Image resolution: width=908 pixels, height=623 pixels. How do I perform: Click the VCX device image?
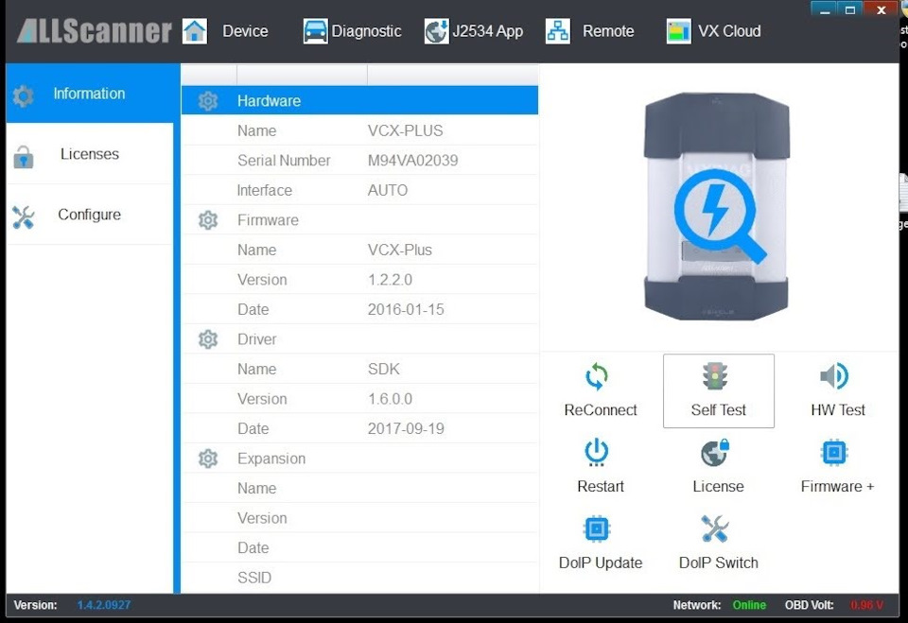716,206
